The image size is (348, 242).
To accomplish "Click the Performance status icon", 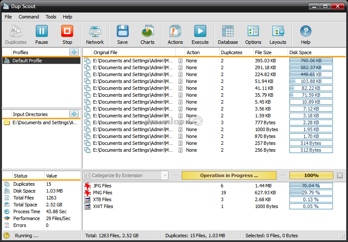I will point(7,218).
